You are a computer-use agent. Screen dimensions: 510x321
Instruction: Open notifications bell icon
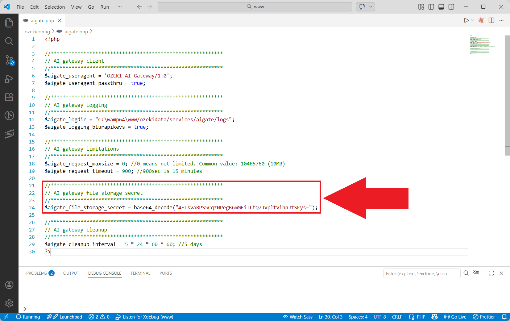tap(504, 317)
